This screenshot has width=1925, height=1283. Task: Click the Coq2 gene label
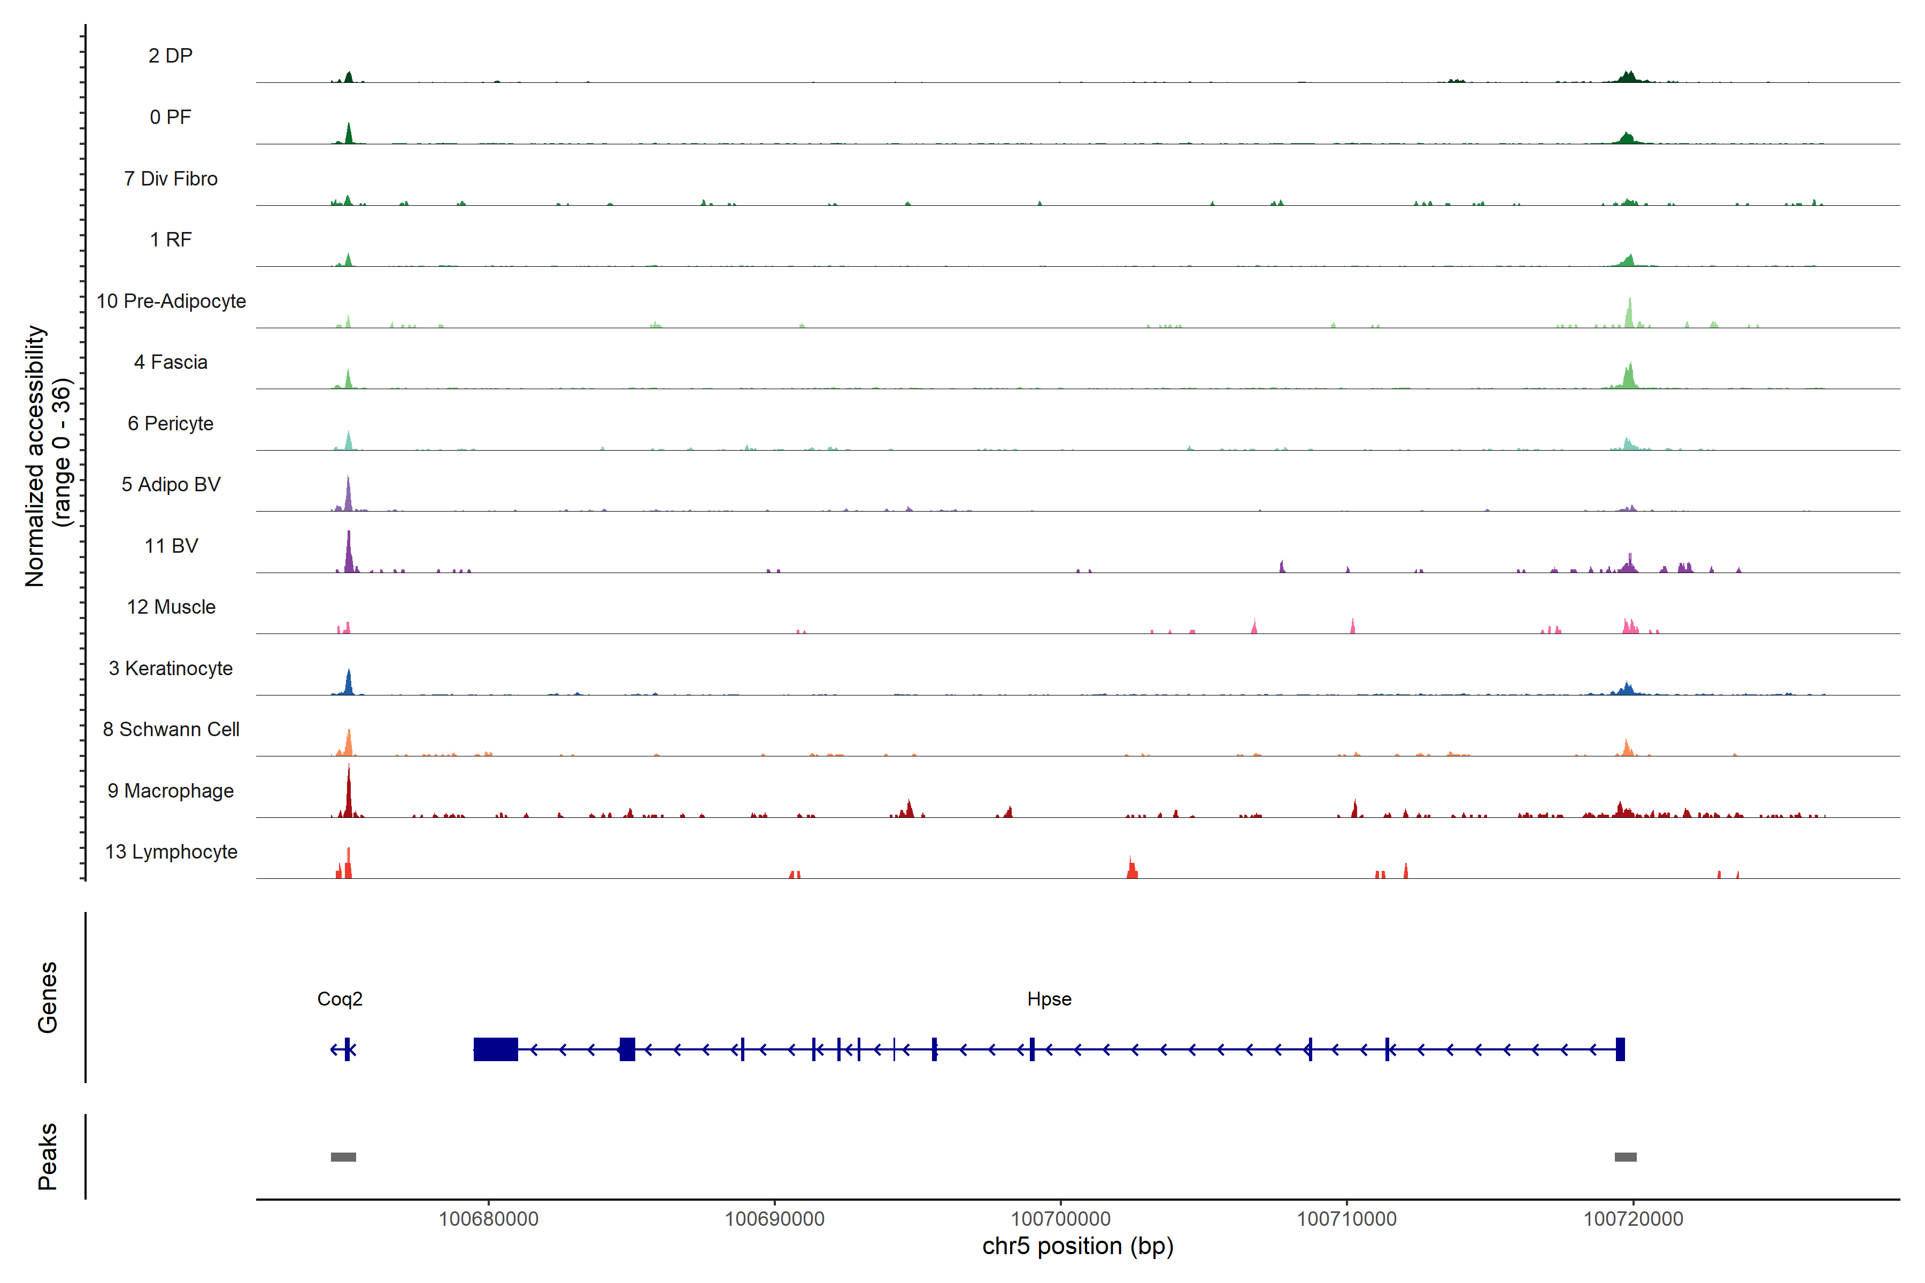[x=340, y=999]
